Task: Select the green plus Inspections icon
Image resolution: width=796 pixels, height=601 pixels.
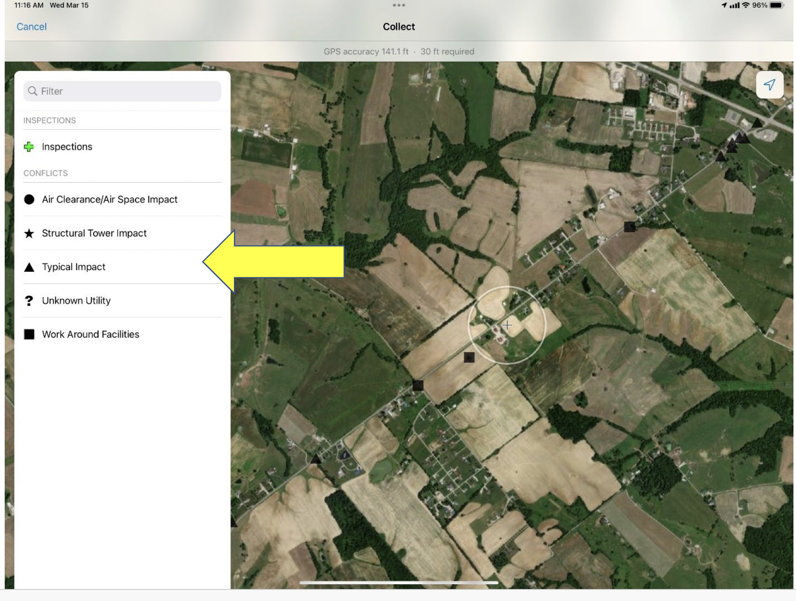Action: click(x=29, y=146)
